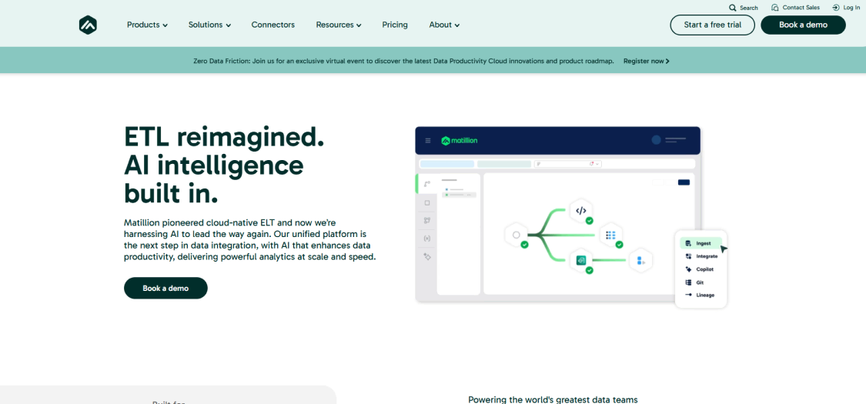Open the Pricing page

pyautogui.click(x=395, y=25)
